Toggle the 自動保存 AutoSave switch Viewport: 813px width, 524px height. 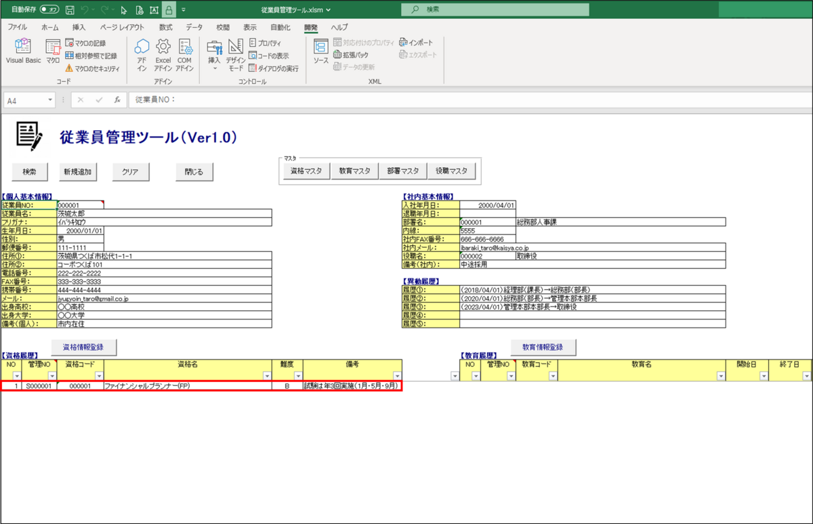[49, 10]
